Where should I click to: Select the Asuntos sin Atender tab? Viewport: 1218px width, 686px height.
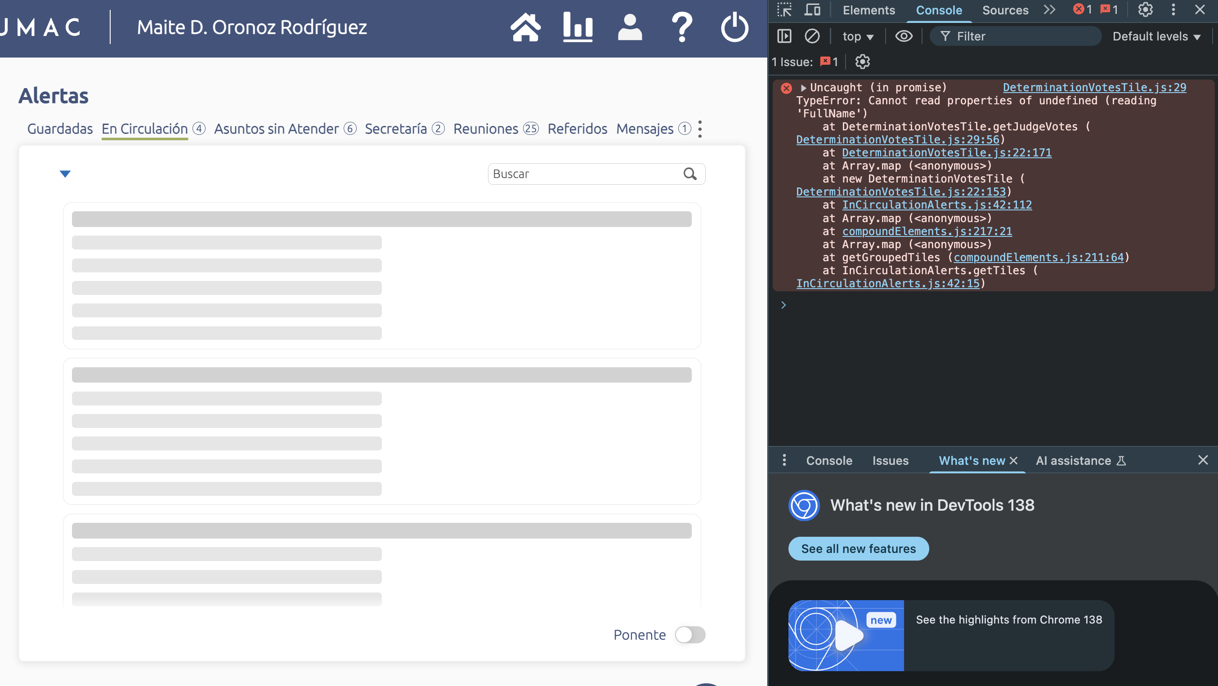pos(276,129)
